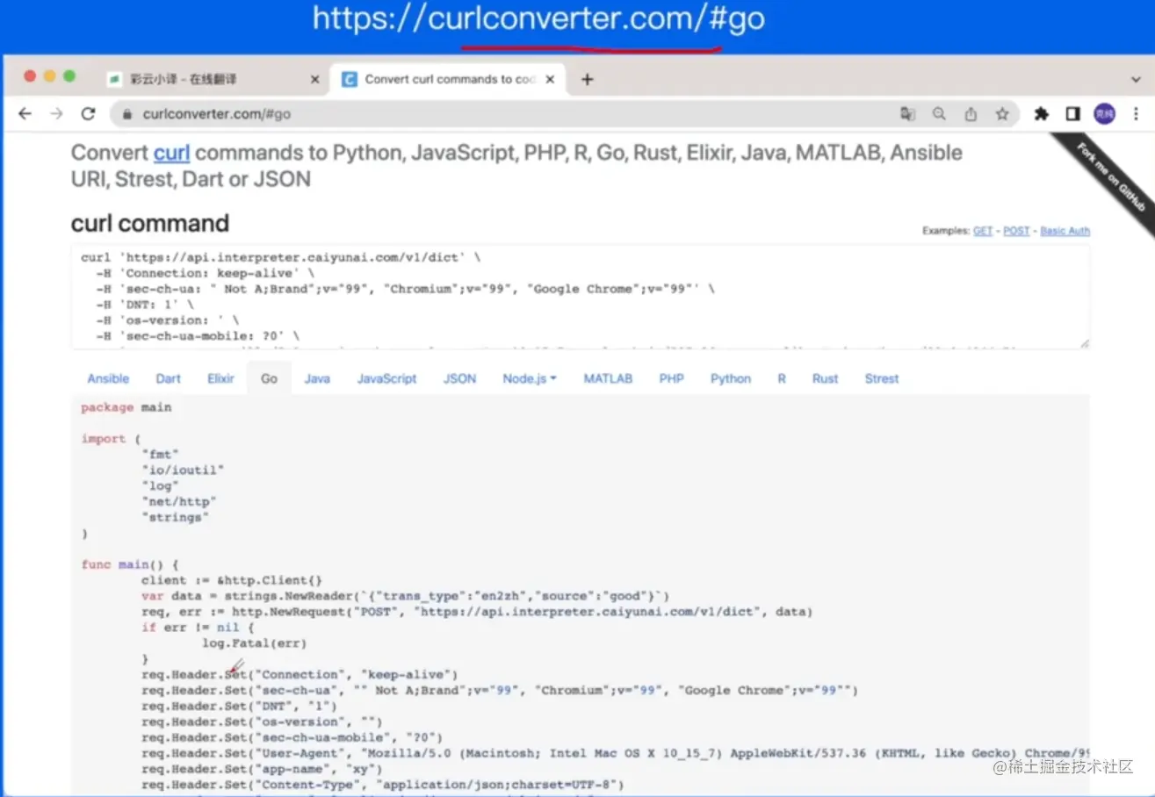Click the "net/http" import line

(179, 501)
